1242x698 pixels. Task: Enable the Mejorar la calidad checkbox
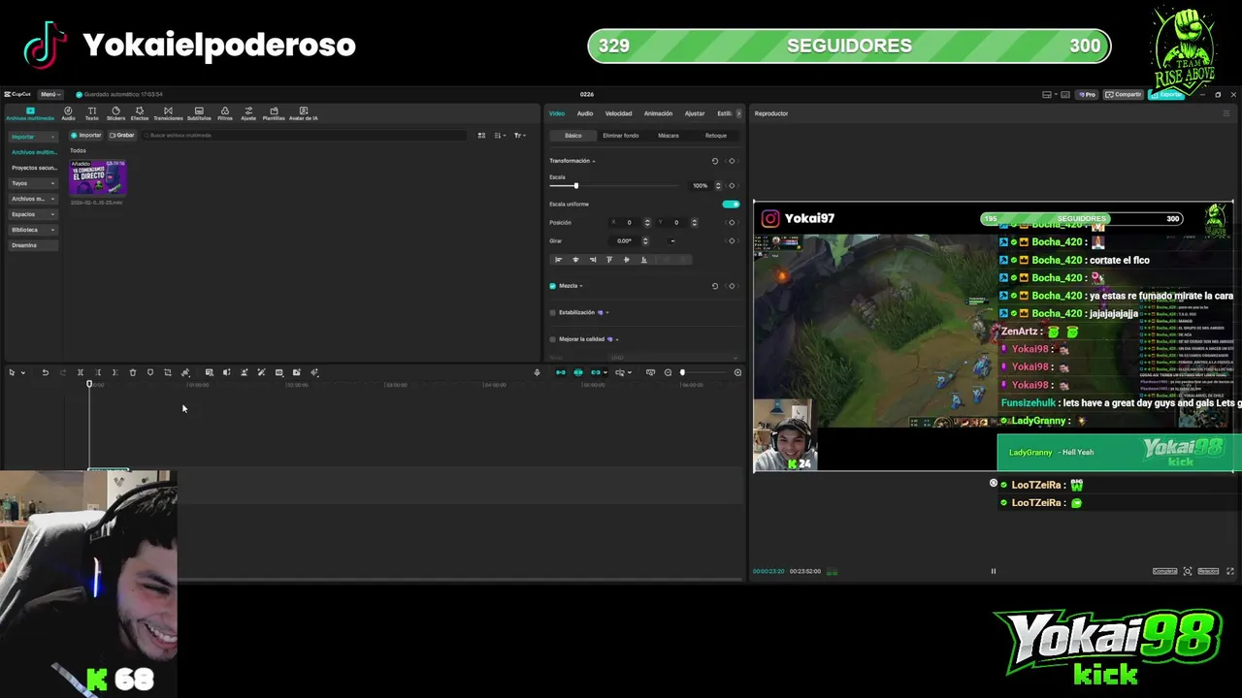point(553,339)
